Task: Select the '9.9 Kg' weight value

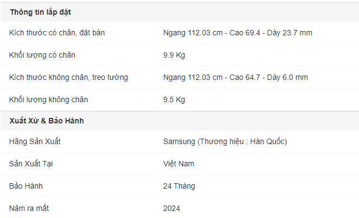Action: [x=174, y=55]
